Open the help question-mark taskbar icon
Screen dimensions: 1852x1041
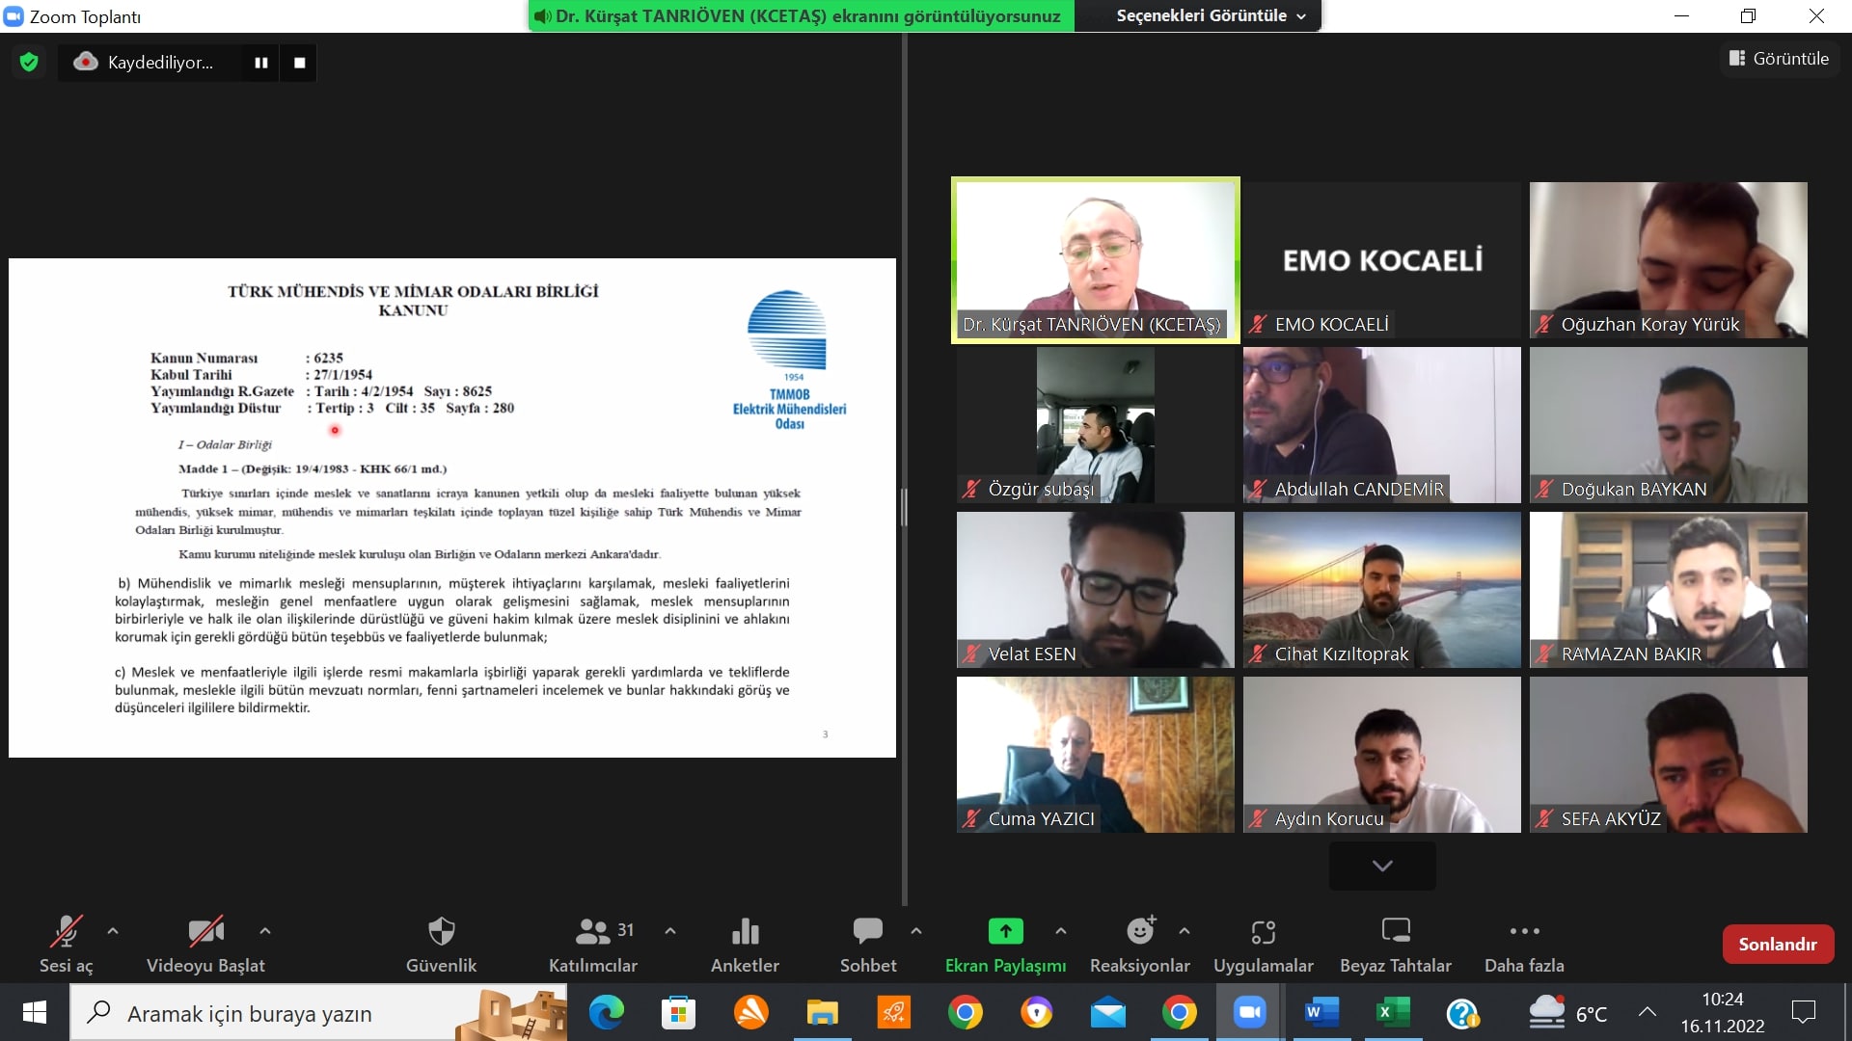pos(1463,1013)
